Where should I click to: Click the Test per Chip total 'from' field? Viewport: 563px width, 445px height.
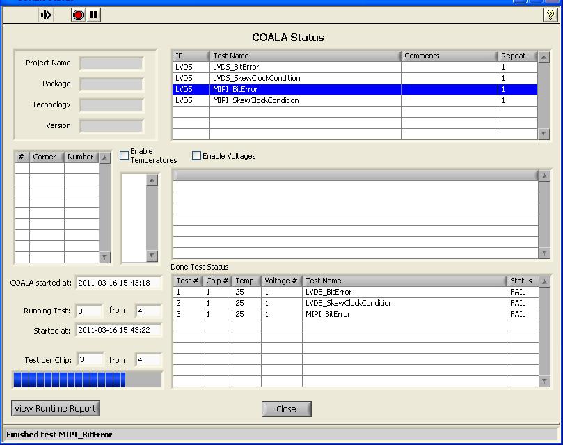click(x=148, y=359)
